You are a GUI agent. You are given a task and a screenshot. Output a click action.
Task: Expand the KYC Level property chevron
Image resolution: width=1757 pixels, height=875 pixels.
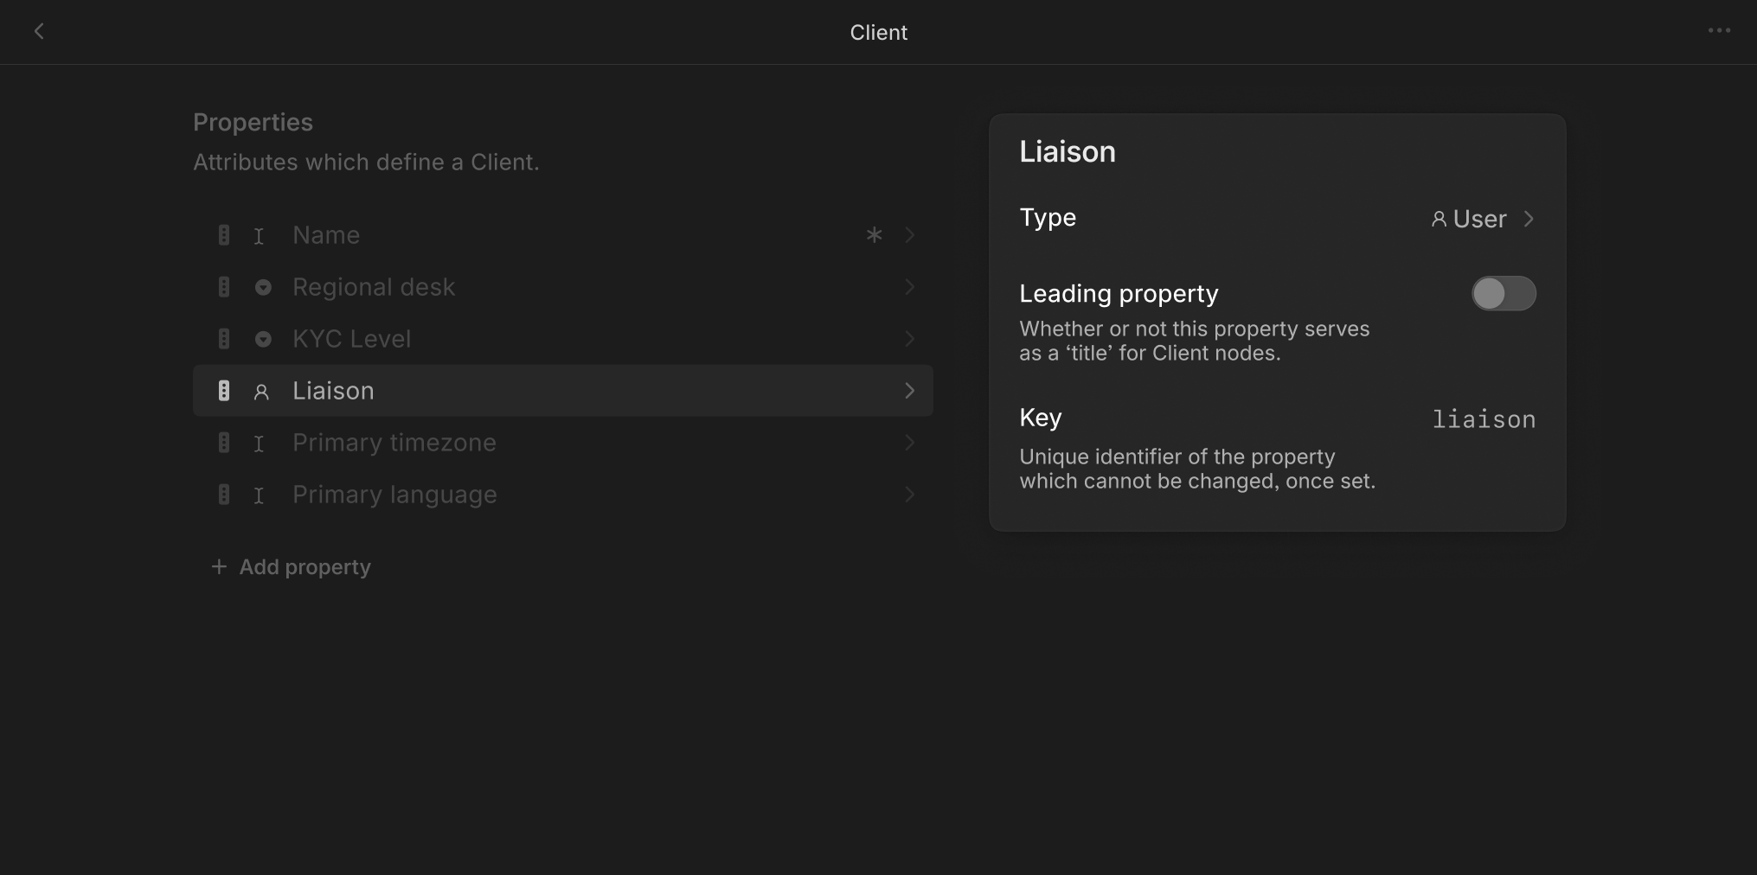(x=909, y=339)
